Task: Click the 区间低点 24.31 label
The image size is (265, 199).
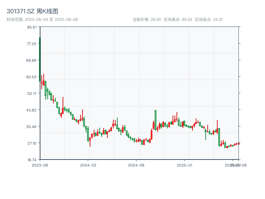Action: 209,20
